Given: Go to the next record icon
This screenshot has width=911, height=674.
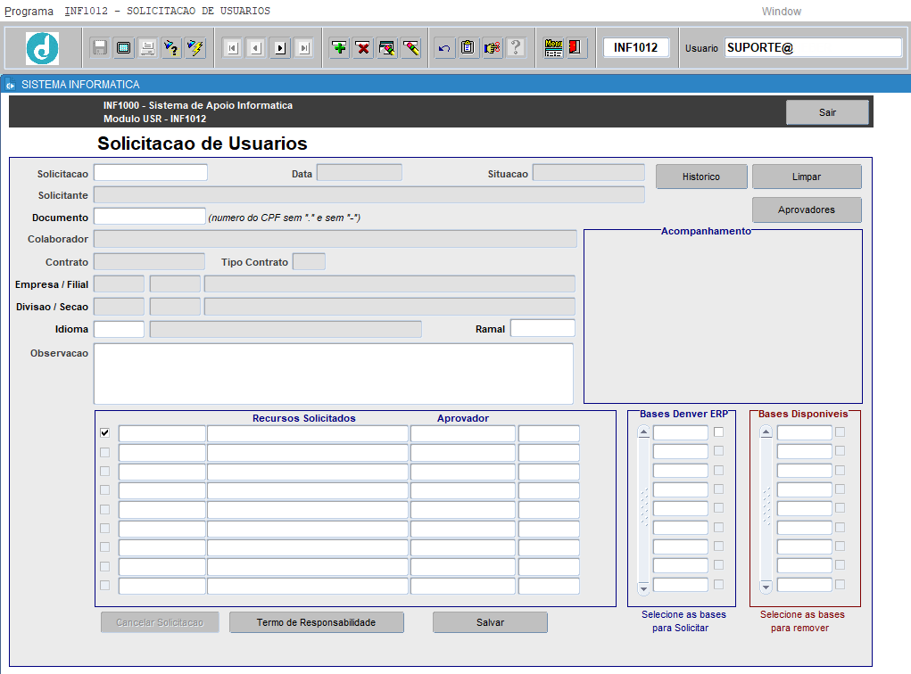Looking at the screenshot, I should 280,47.
